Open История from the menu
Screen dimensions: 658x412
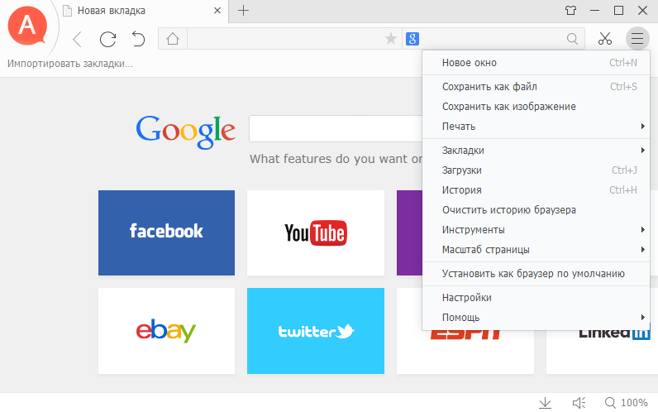pos(536,190)
